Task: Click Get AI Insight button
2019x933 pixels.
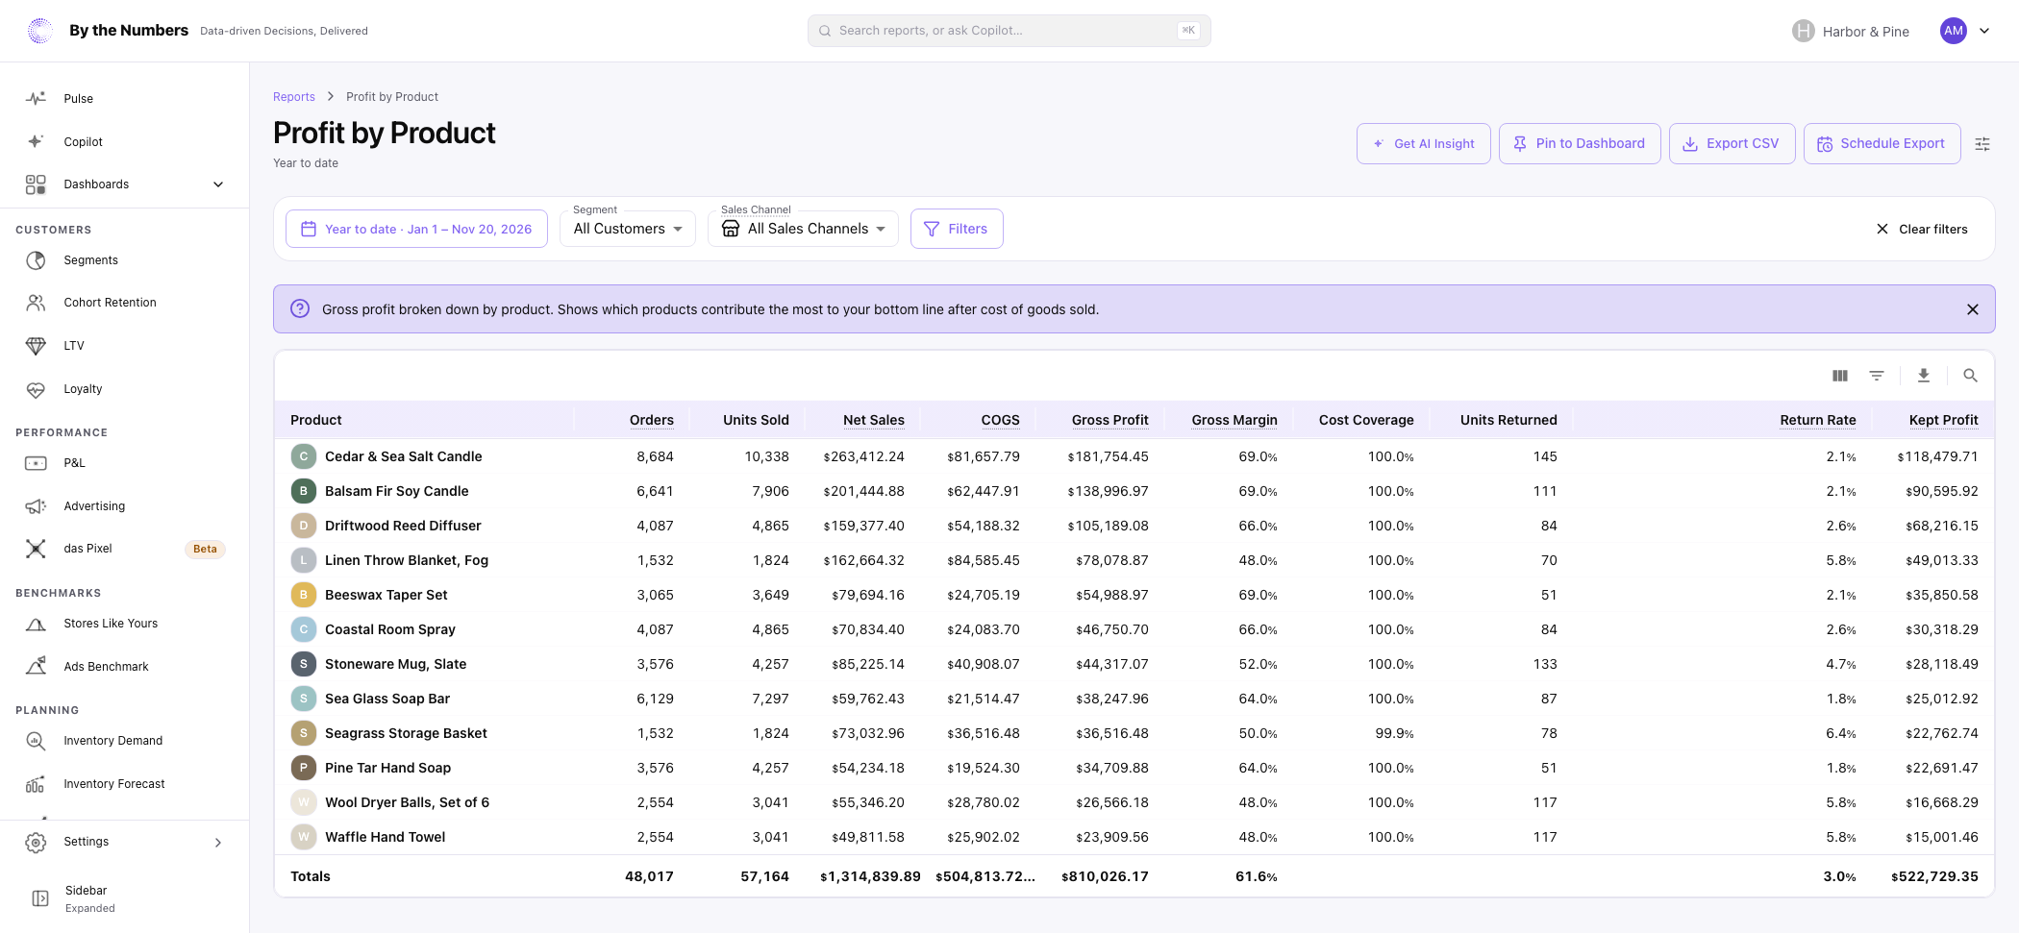Action: (1424, 143)
